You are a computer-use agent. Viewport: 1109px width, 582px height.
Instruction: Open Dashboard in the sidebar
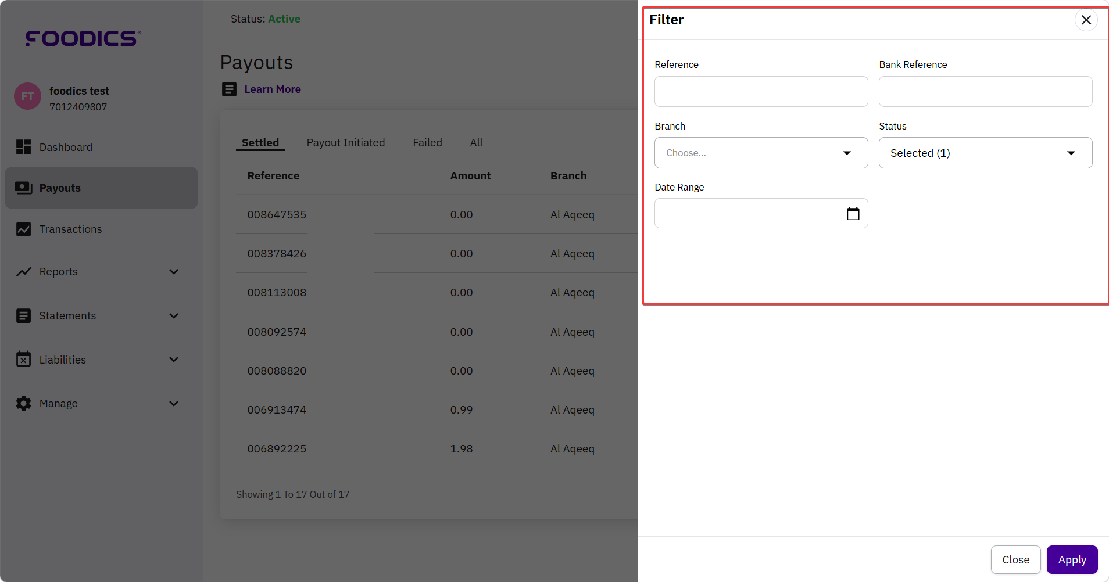(101, 147)
